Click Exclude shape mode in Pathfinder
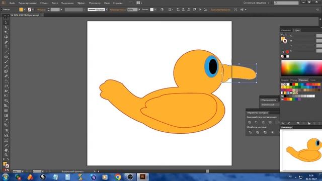Image resolution: width=322 pixels, height=181 pixels. click(x=270, y=122)
